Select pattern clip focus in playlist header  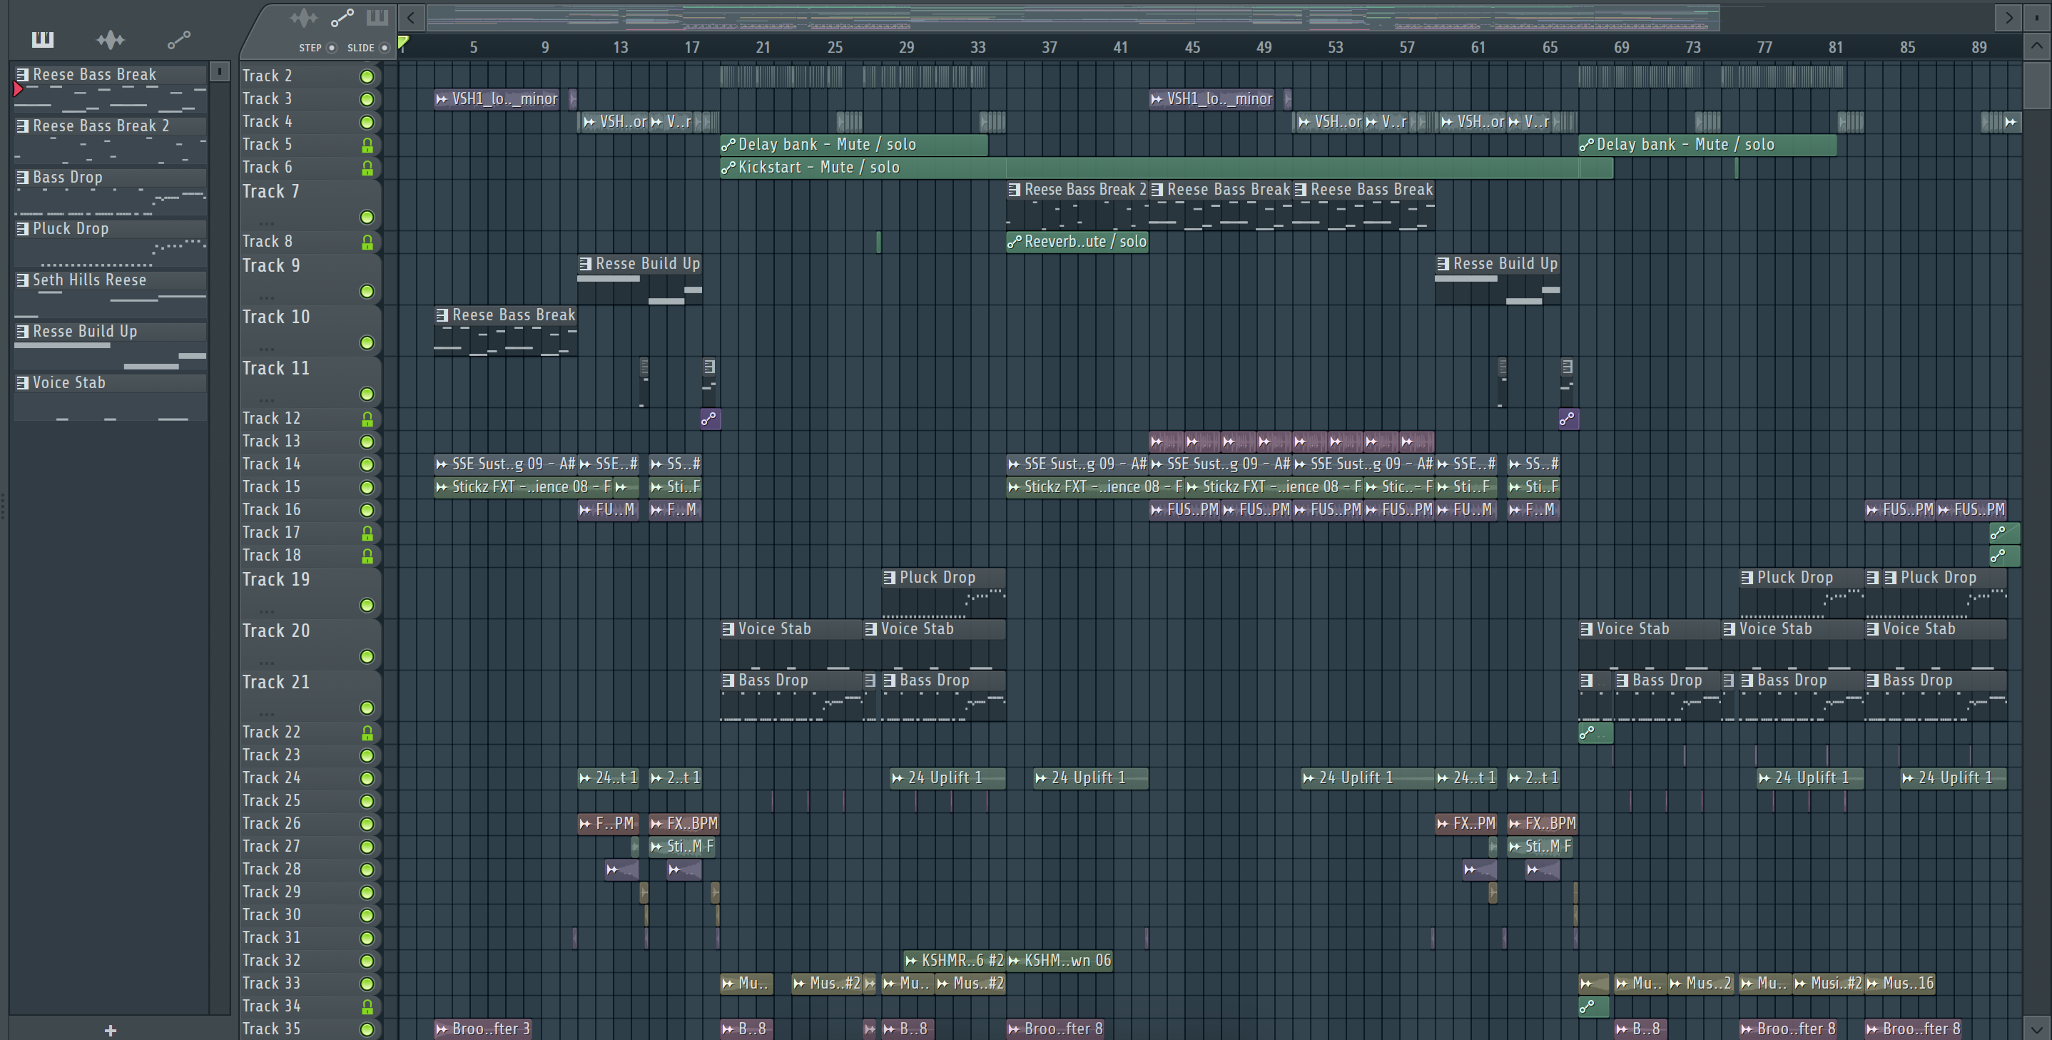[377, 18]
